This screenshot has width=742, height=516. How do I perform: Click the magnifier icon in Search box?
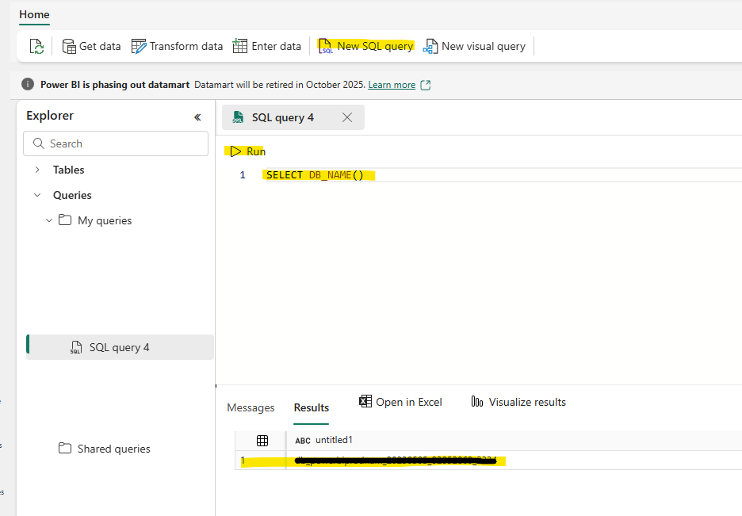coord(38,143)
